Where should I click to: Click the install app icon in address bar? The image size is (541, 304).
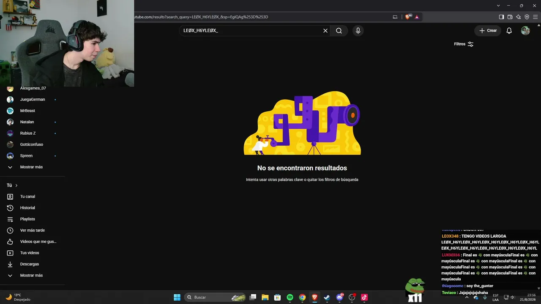tap(395, 17)
